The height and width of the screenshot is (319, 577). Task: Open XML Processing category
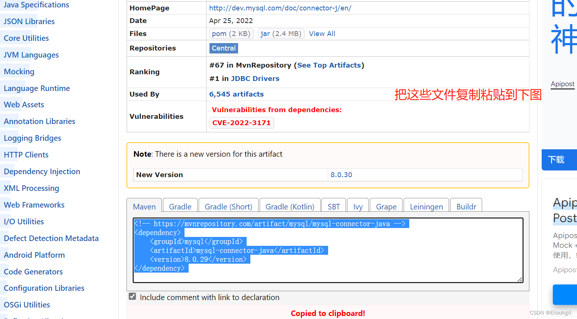pos(31,188)
